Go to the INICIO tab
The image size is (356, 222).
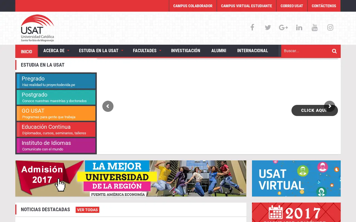pyautogui.click(x=26, y=52)
